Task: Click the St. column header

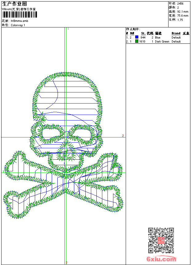Action: (143, 33)
